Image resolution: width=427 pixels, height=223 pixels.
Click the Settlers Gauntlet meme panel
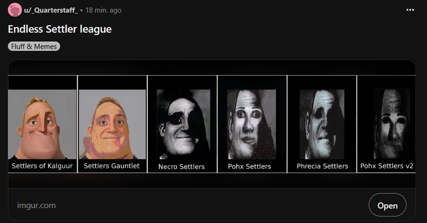112,124
